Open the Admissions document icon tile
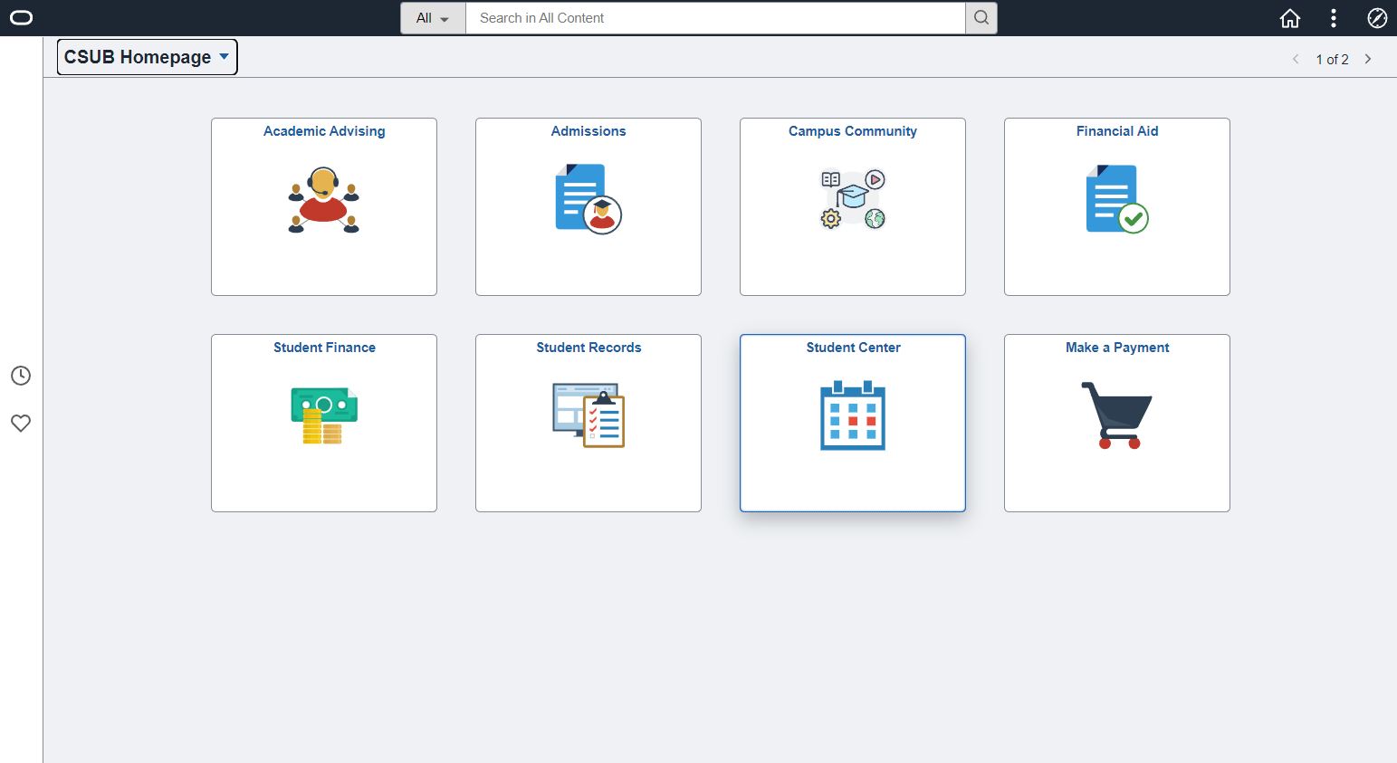 point(588,199)
